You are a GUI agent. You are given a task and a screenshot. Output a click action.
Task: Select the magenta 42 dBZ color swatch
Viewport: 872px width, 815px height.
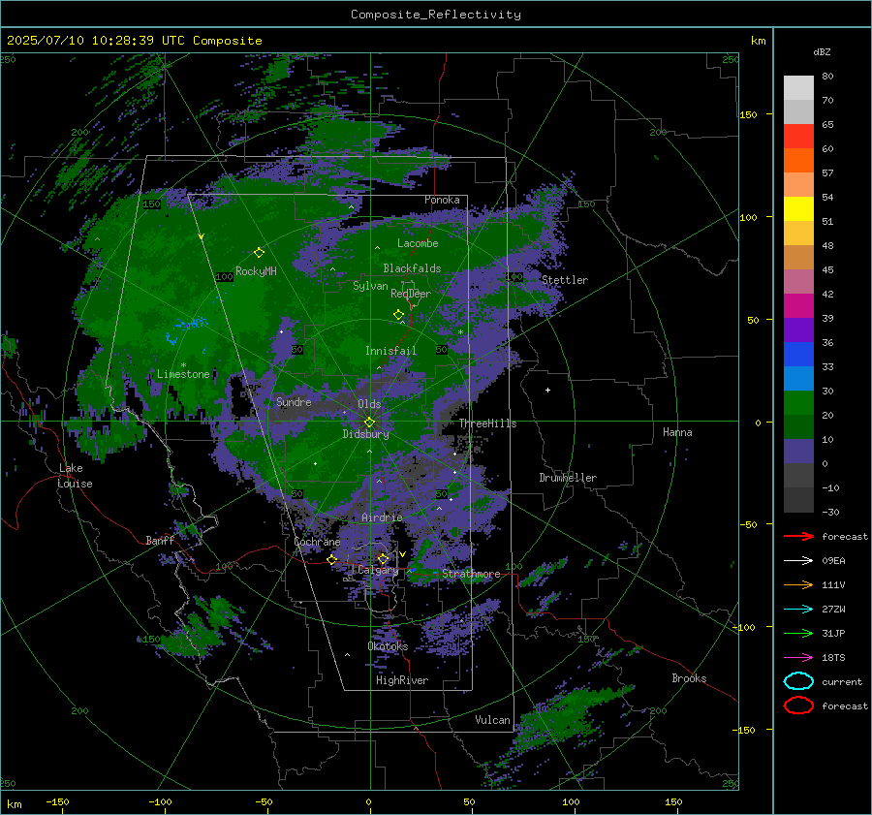coord(798,306)
